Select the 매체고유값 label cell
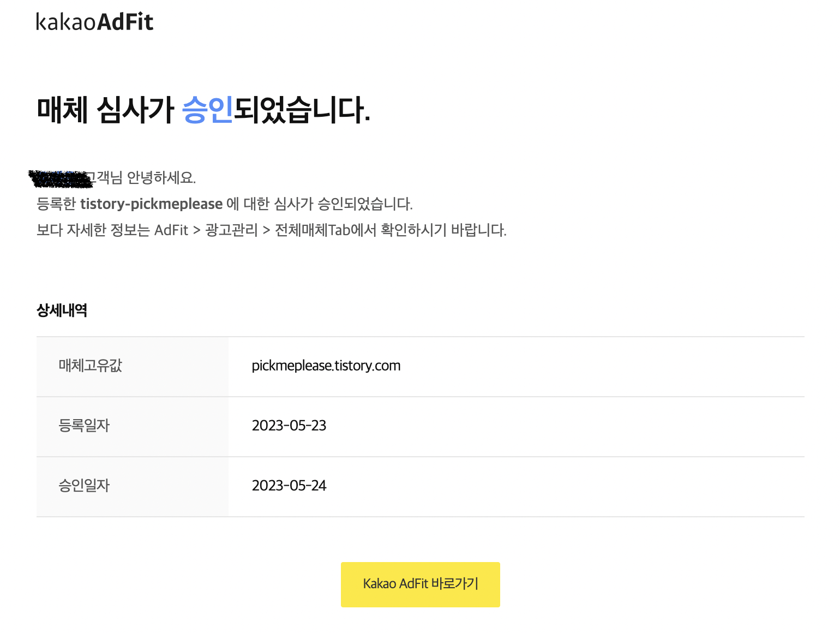Viewport: 840px width, 633px height. point(133,367)
